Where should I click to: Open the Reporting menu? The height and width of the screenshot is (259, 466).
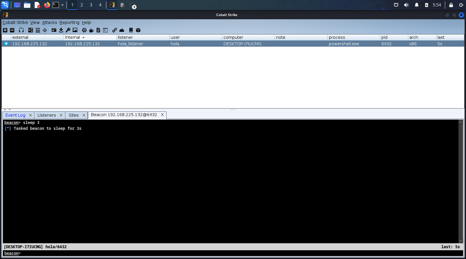click(x=69, y=22)
